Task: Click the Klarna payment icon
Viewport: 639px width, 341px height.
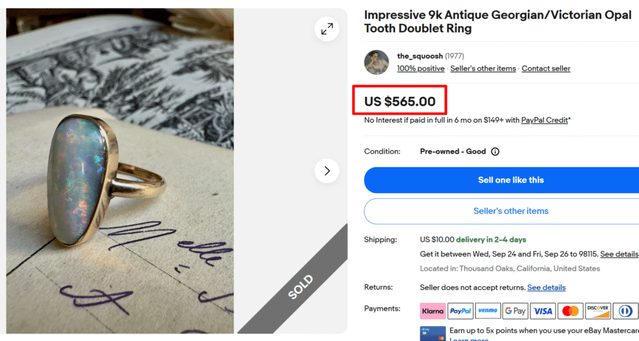Action: click(432, 310)
